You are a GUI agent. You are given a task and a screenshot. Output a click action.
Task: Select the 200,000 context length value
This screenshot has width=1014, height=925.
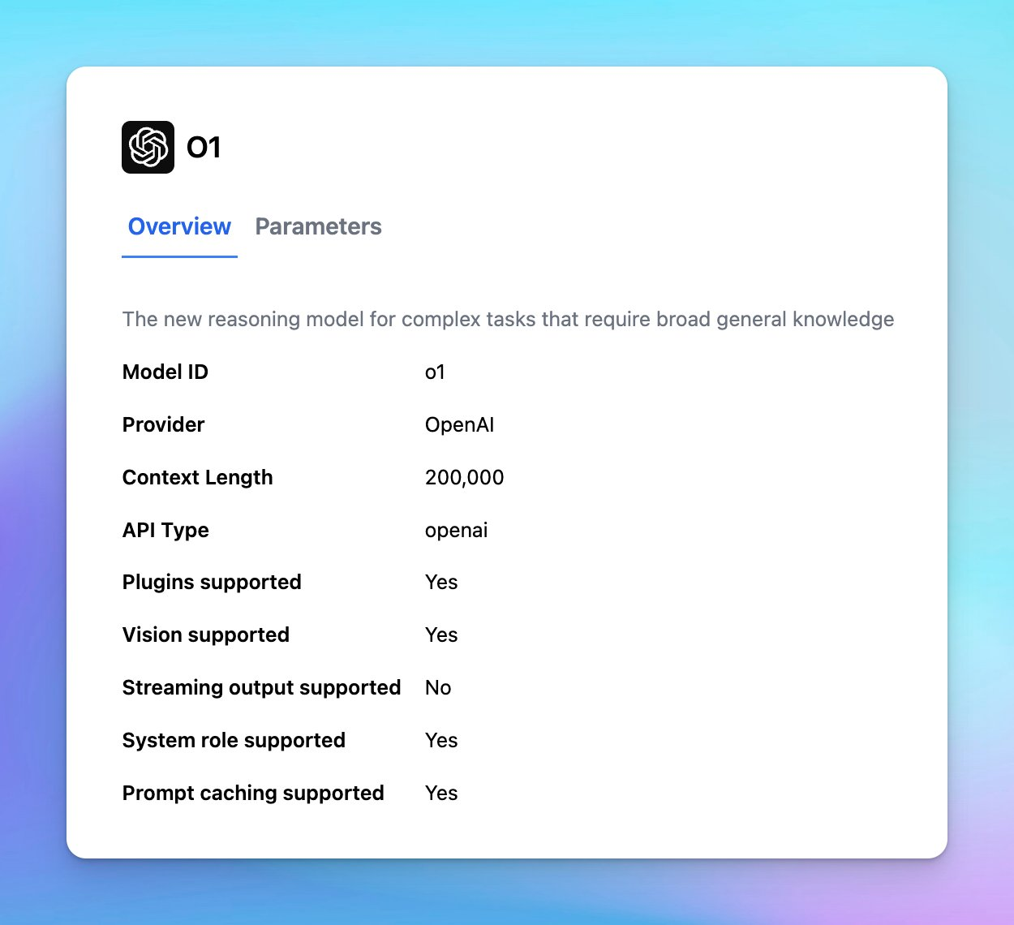(x=464, y=477)
